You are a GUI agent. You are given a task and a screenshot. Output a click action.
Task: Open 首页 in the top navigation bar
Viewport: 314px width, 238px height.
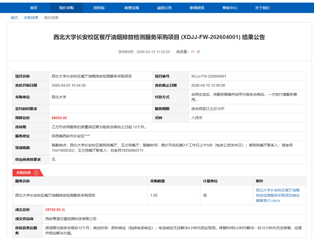(x=34, y=8)
